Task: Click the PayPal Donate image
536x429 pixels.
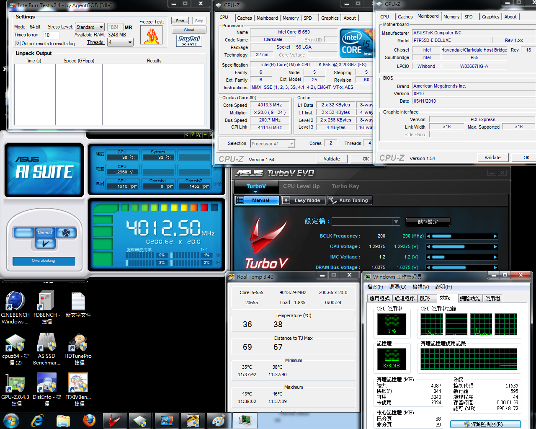Action: tap(189, 41)
